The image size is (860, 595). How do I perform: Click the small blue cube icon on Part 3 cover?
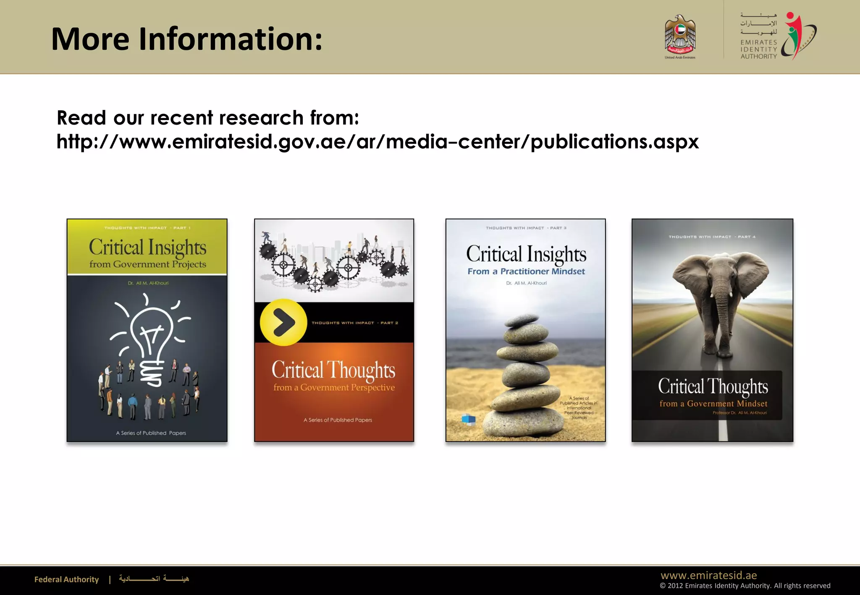coord(468,419)
